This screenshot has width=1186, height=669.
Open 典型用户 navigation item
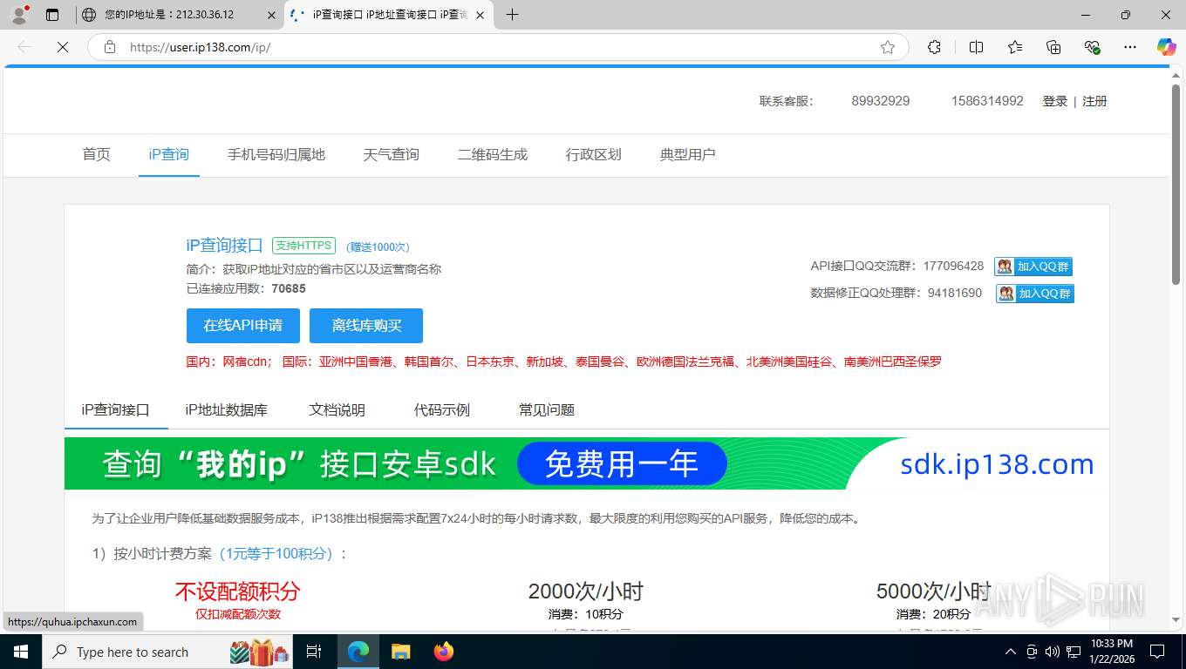pyautogui.click(x=688, y=154)
